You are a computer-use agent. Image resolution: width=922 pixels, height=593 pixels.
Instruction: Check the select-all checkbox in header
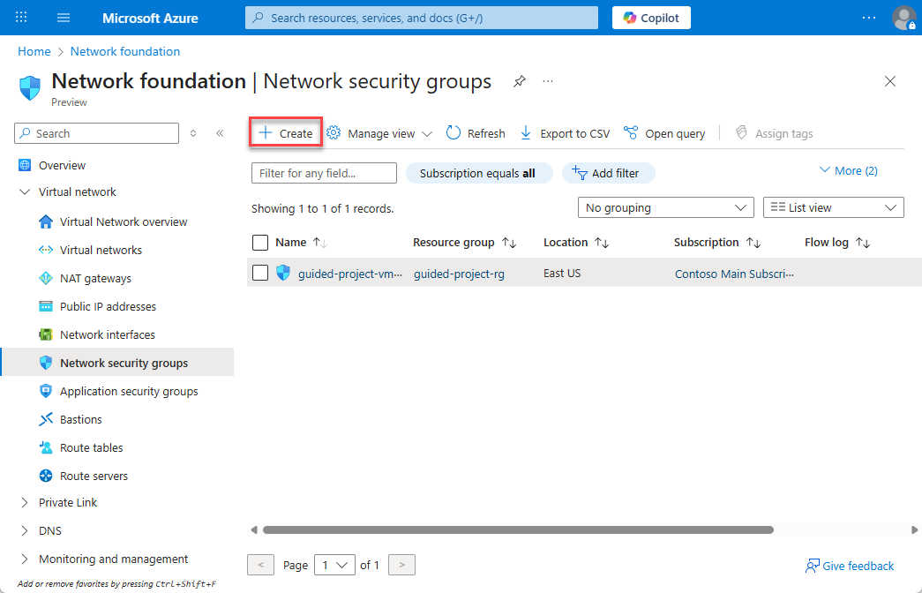(260, 243)
